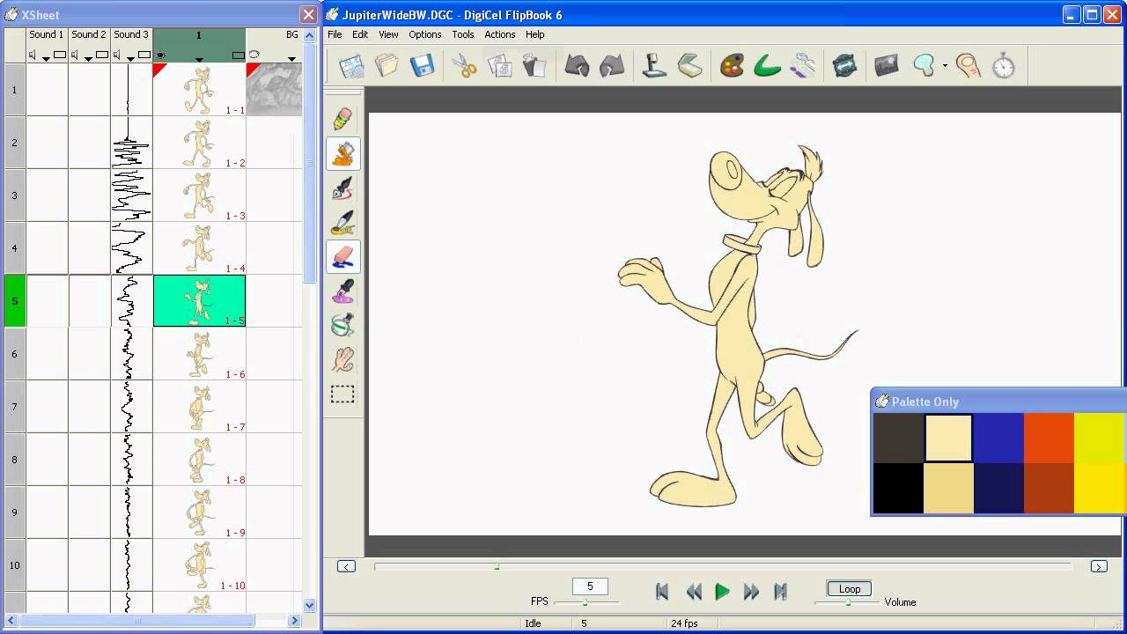
Task: Select the pencil tool in the side toolbar
Action: tap(343, 119)
